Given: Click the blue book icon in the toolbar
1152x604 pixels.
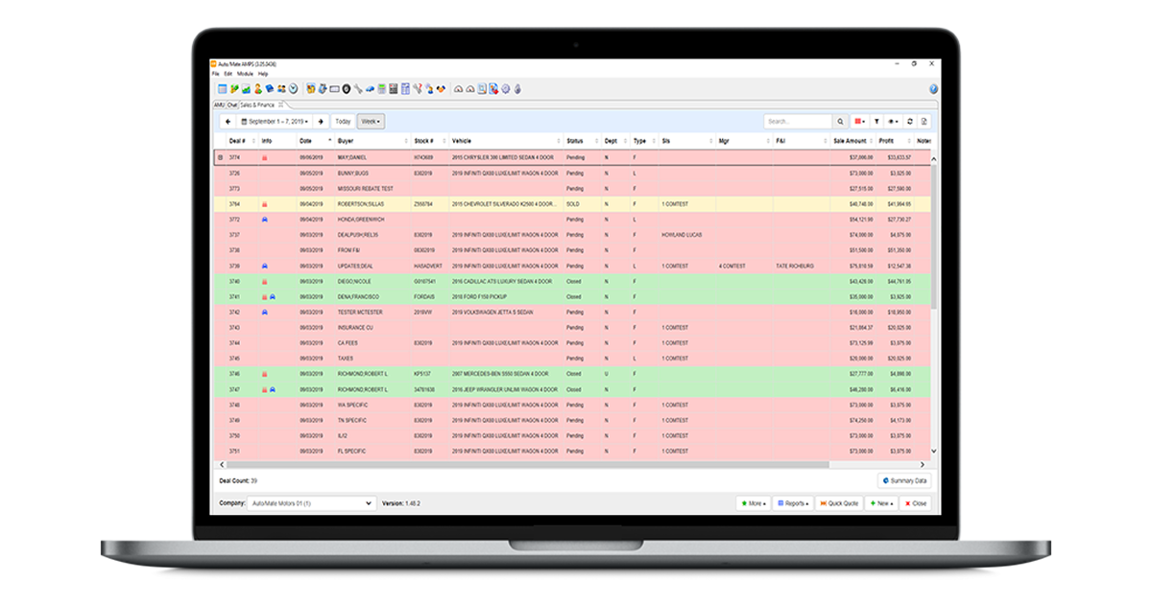Looking at the screenshot, I should coord(269,89).
